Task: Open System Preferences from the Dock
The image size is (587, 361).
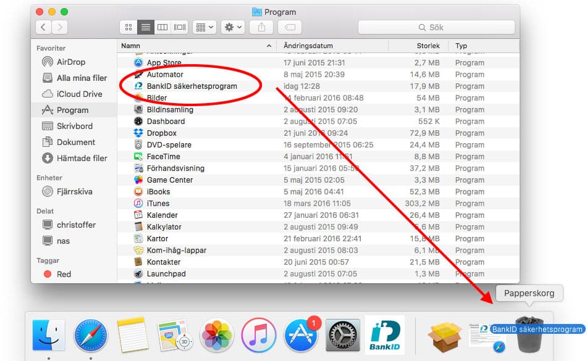Action: (342, 335)
